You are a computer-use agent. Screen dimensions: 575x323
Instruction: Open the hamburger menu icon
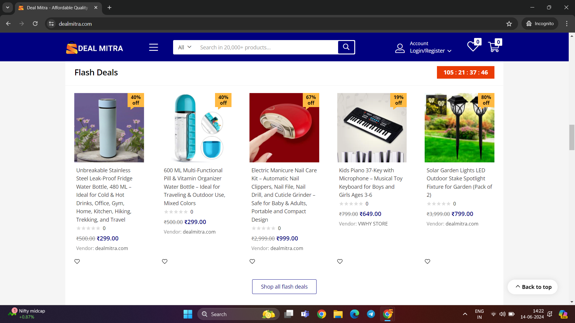pyautogui.click(x=153, y=47)
